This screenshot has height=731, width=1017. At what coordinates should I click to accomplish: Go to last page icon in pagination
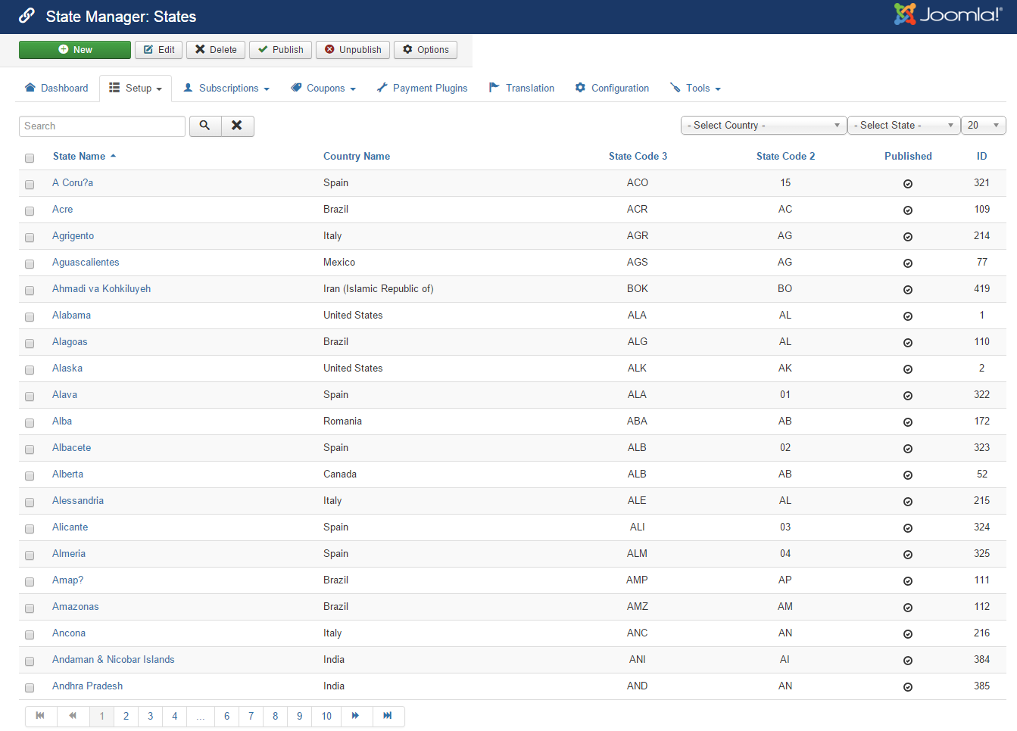[x=388, y=716]
